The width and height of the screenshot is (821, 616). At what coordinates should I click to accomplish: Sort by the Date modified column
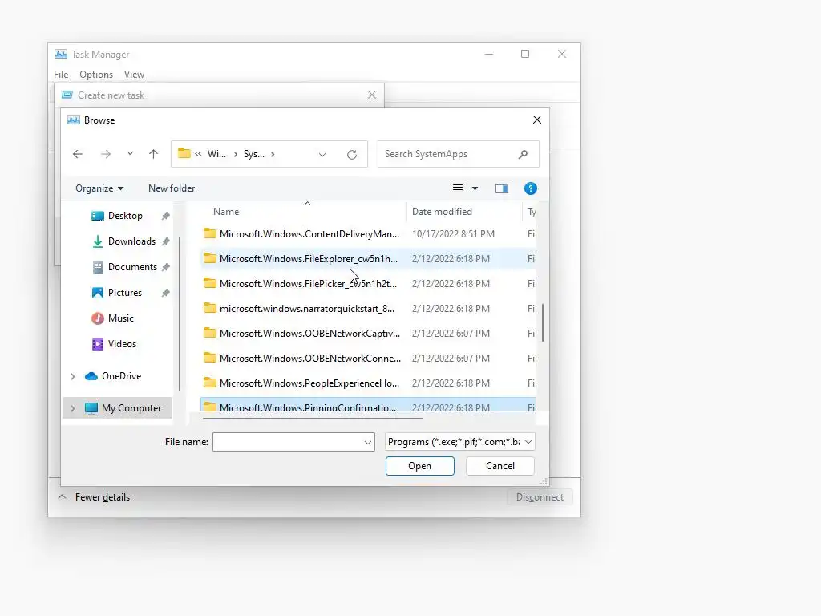(442, 212)
